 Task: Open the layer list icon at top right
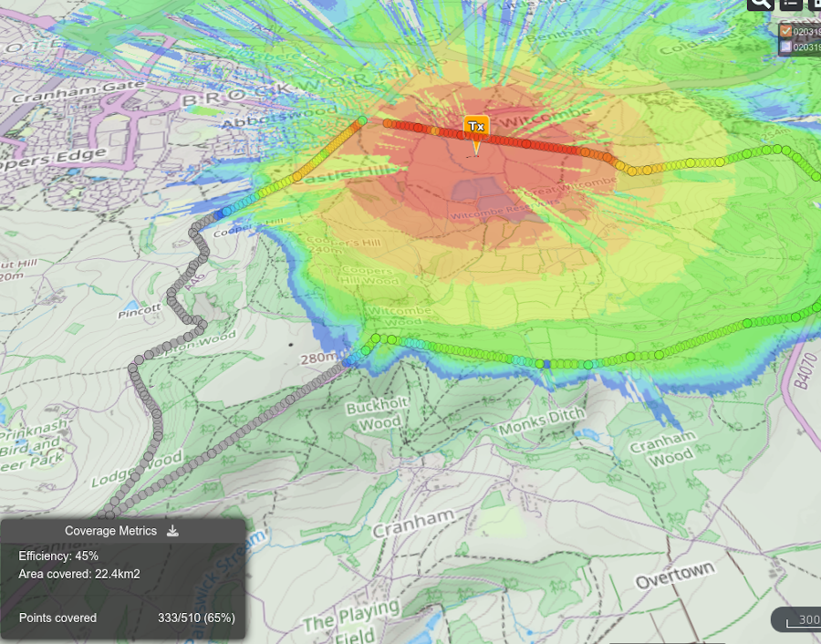pos(791,4)
